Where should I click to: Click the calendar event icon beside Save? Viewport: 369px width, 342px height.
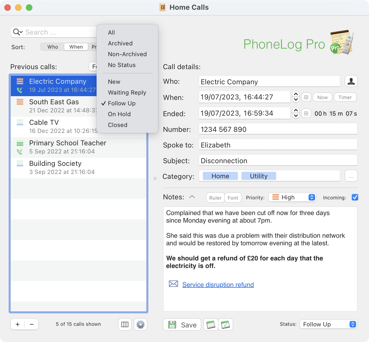point(211,324)
